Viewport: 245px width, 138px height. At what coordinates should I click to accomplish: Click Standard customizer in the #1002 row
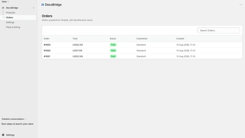pyautogui.click(x=141, y=51)
